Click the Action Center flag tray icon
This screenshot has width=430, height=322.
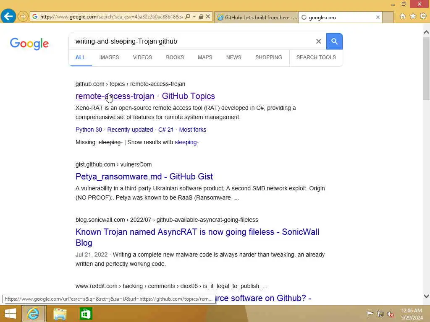point(370,314)
